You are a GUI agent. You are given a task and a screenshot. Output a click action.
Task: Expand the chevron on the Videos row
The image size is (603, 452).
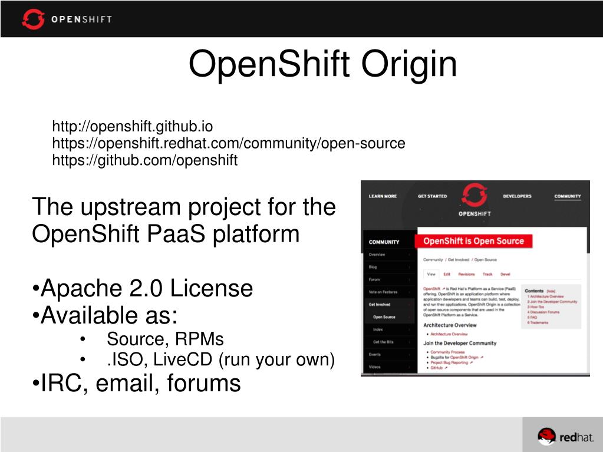[x=409, y=367]
